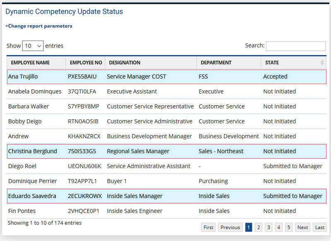
Task: Select page 1 in the pagination bar
Action: [249, 227]
